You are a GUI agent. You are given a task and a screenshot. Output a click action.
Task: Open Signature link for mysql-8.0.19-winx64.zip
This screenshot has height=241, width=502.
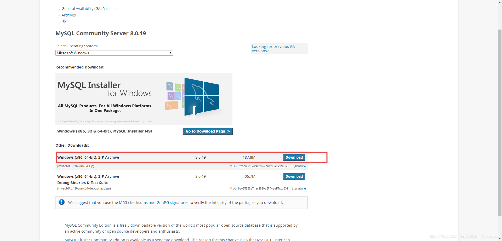[299, 166]
